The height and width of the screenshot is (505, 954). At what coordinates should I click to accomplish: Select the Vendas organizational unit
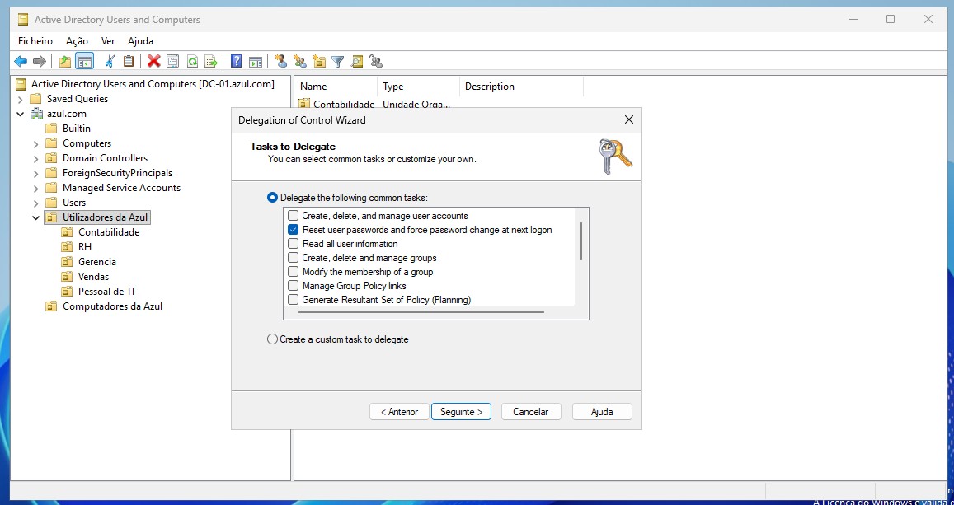click(x=94, y=277)
